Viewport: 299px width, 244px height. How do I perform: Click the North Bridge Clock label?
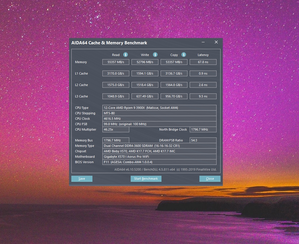click(x=173, y=129)
